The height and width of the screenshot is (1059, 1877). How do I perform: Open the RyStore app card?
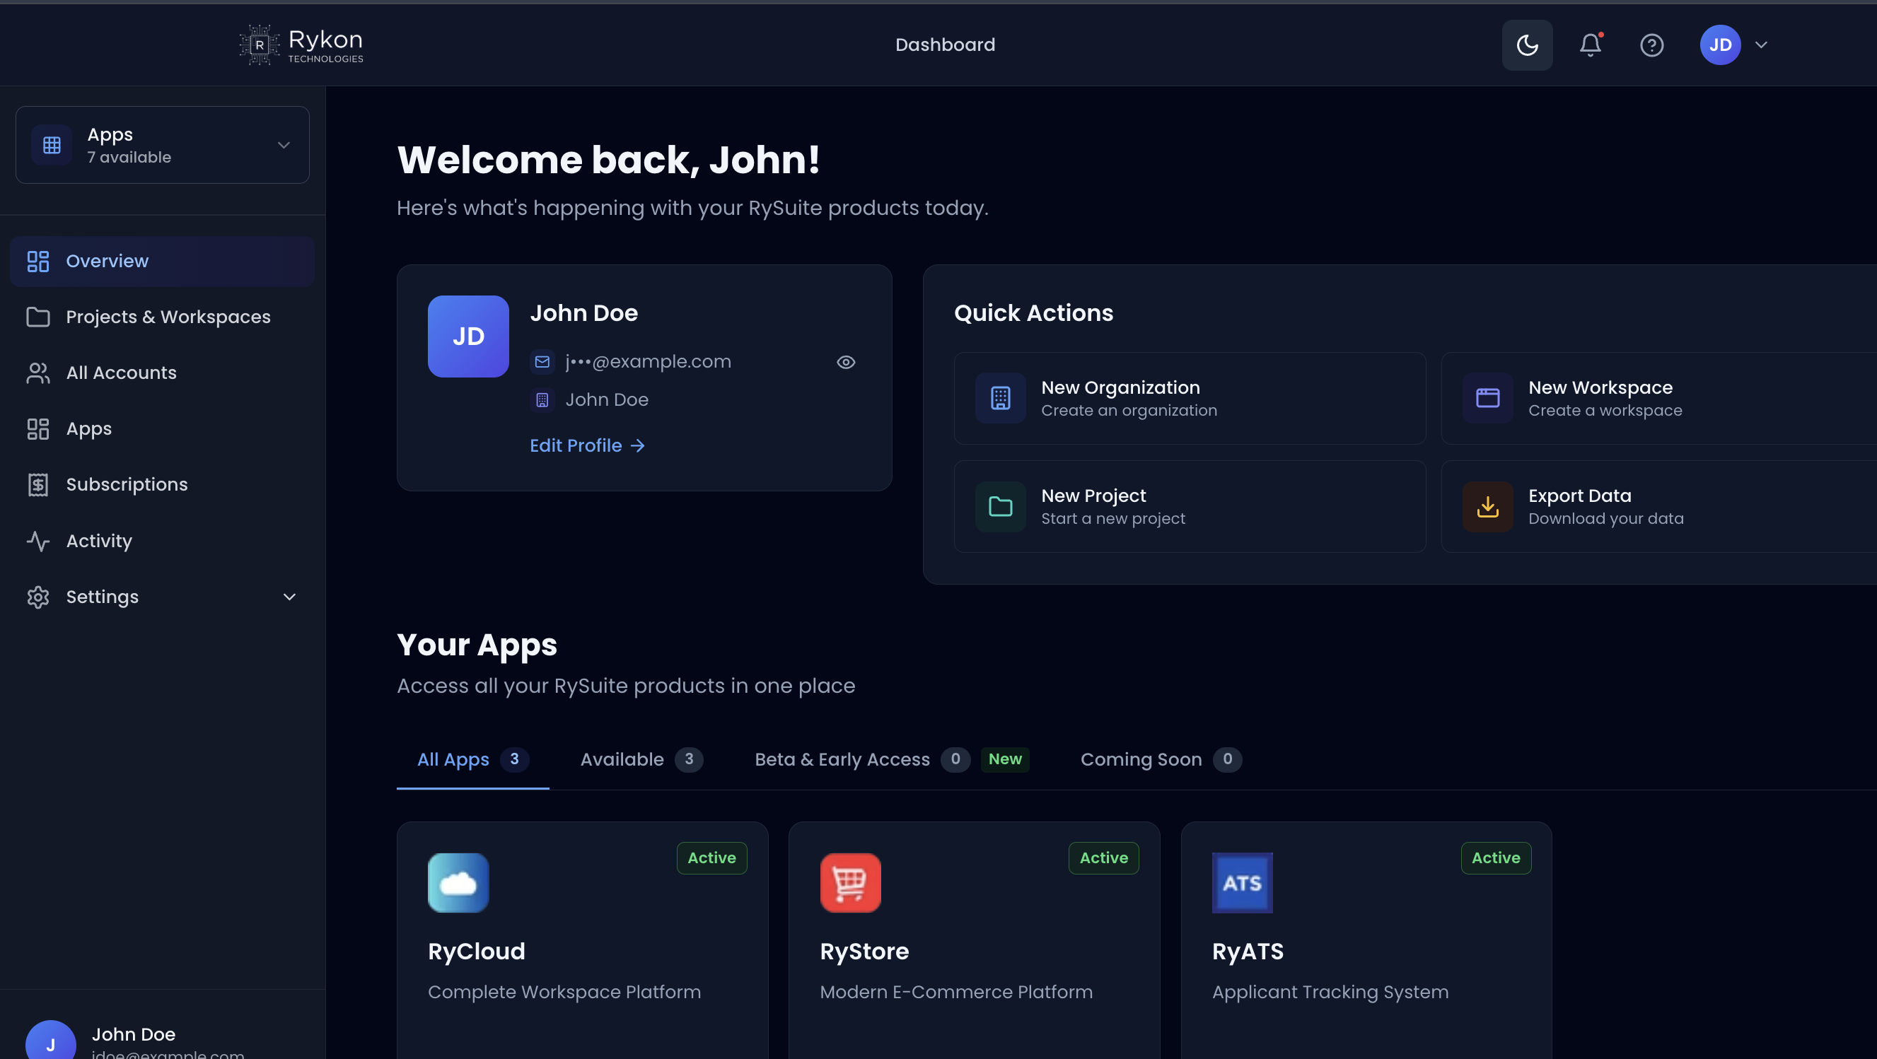[x=974, y=940]
